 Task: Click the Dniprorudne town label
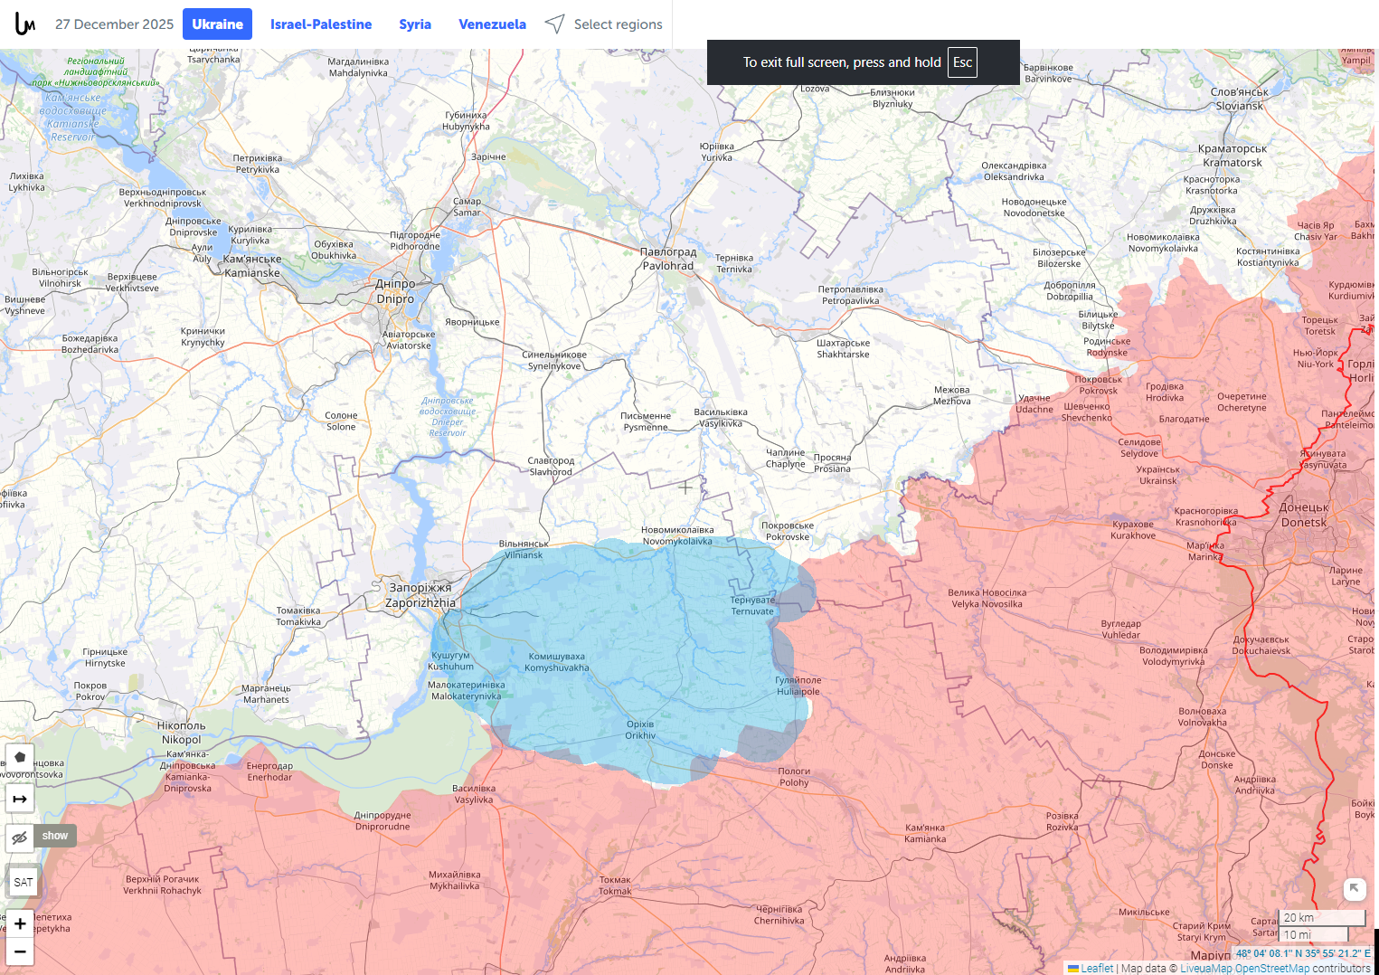(383, 820)
